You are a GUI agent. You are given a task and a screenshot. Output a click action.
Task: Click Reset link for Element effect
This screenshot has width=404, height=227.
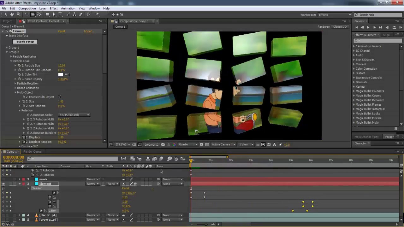[62, 31]
